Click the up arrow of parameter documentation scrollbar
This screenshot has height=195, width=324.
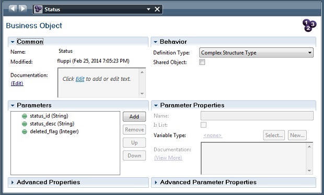pos(309,147)
